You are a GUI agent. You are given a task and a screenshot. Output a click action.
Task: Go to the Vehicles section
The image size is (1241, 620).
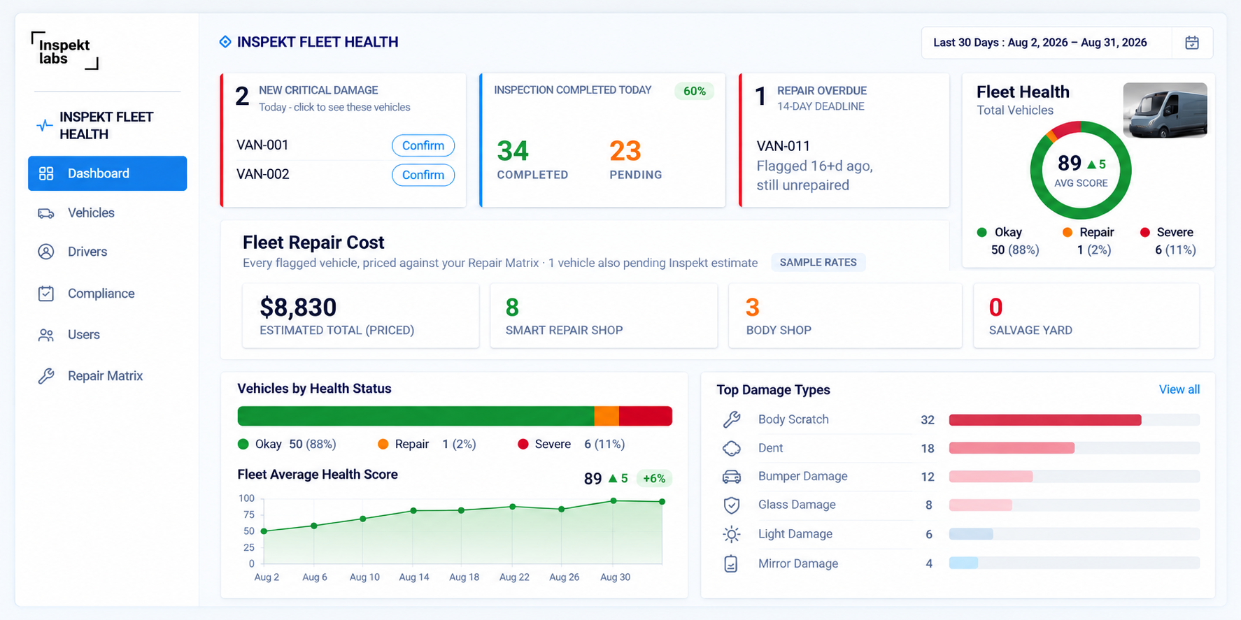tap(91, 213)
